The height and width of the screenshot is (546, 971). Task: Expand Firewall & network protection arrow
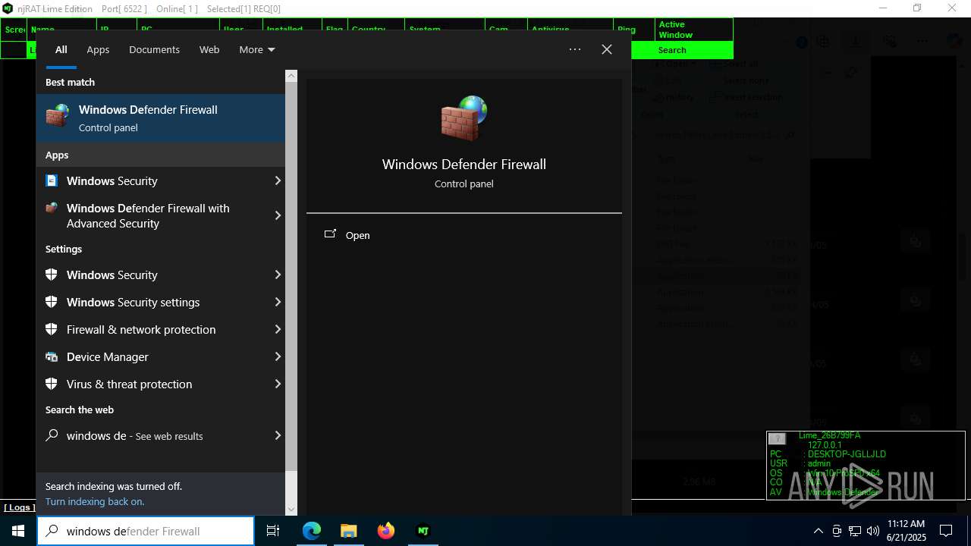click(x=278, y=329)
